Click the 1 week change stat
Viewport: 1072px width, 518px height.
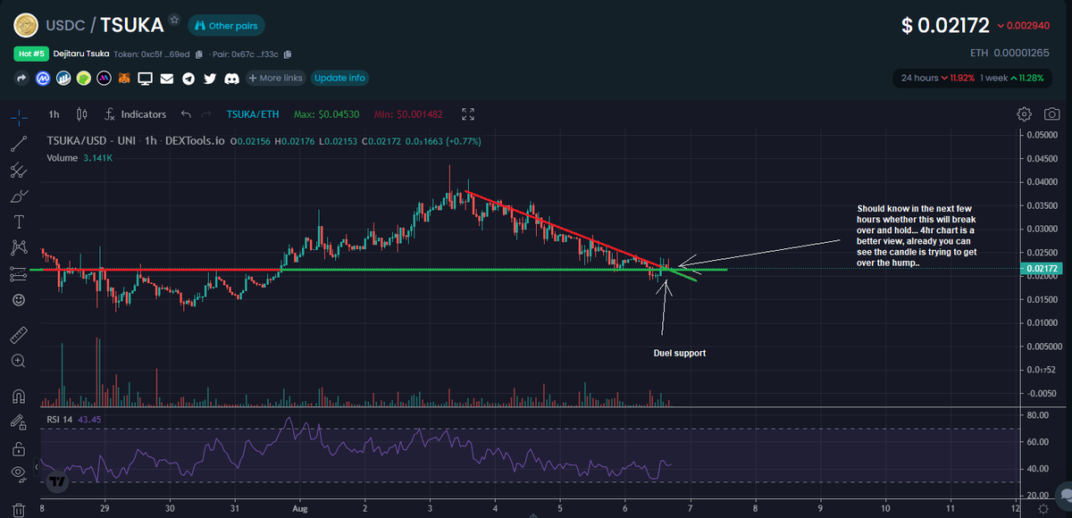point(1011,79)
